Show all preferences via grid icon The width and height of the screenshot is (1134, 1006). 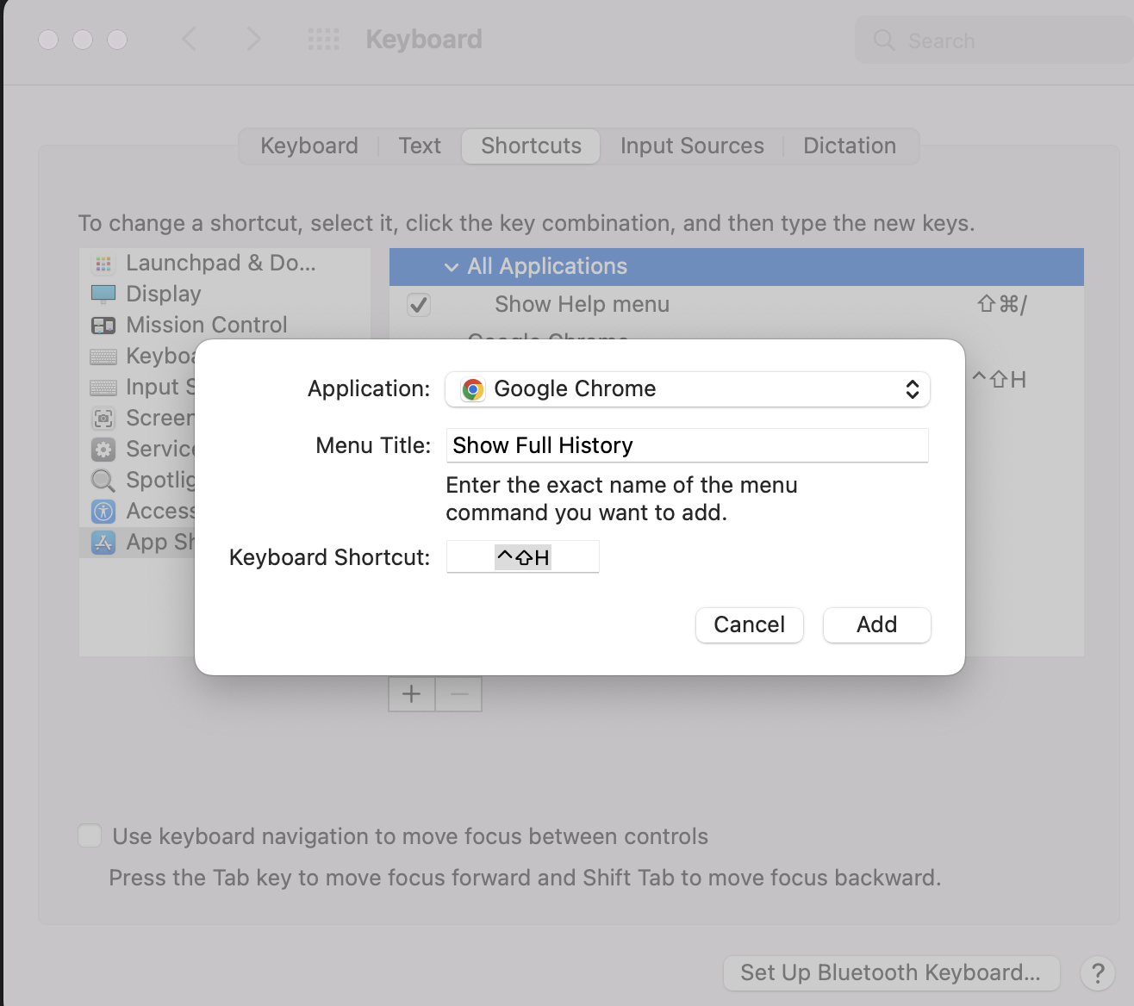point(324,39)
